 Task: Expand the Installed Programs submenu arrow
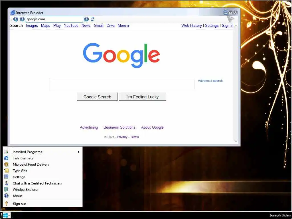[79, 152]
